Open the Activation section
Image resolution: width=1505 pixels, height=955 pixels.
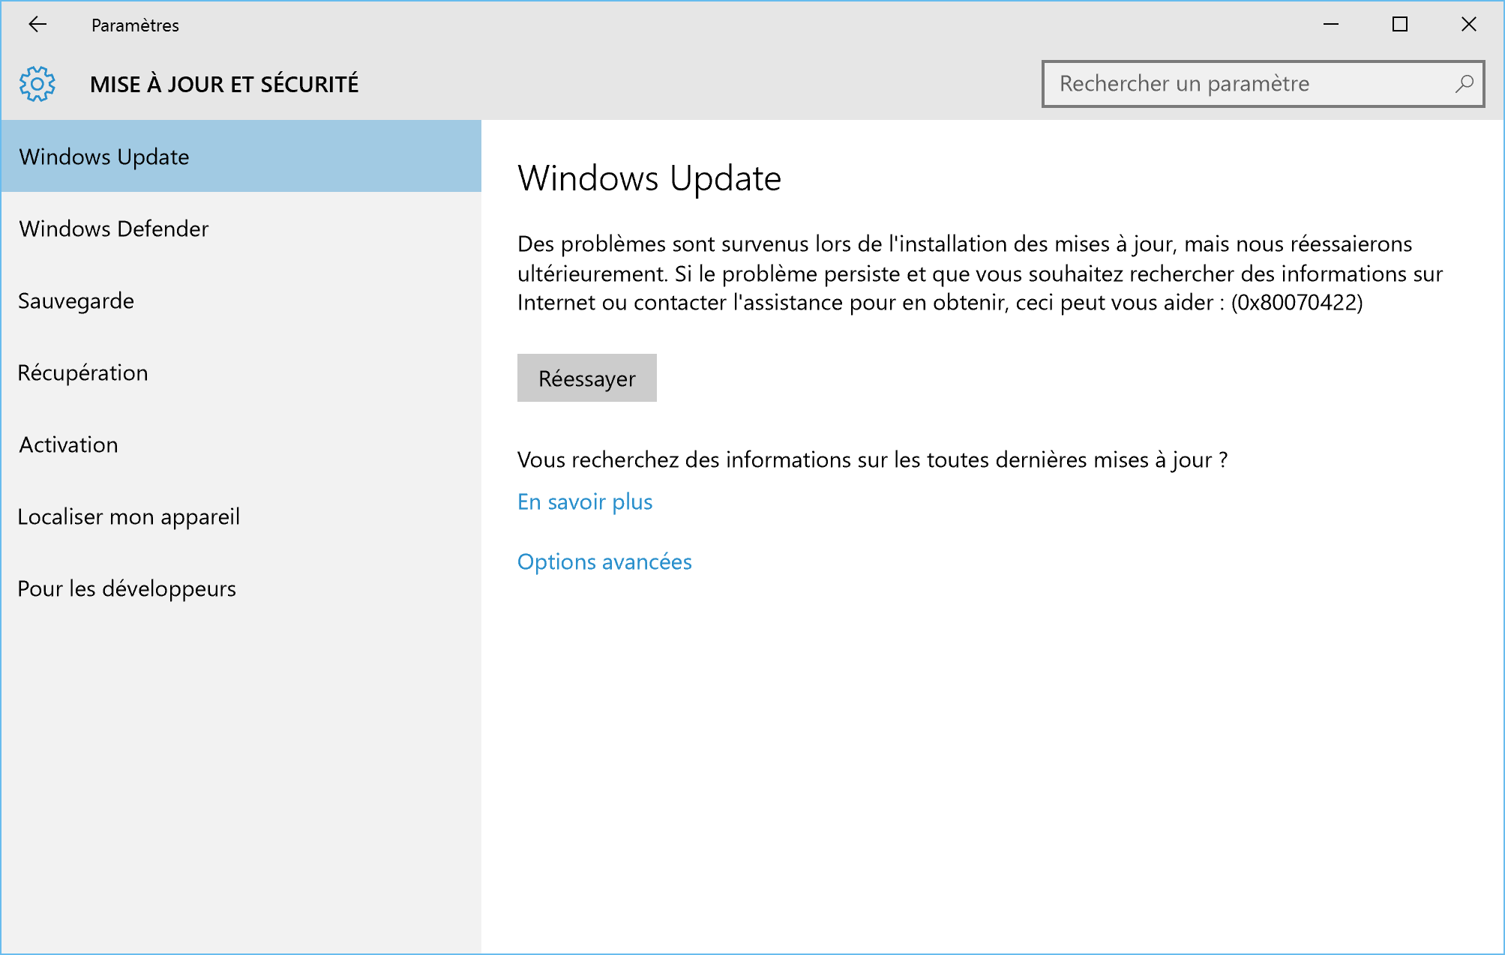[241, 444]
